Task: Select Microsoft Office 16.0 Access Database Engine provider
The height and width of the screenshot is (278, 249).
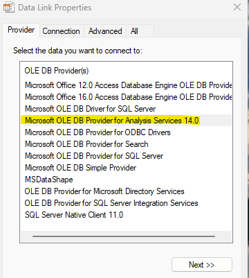Action: tap(128, 97)
